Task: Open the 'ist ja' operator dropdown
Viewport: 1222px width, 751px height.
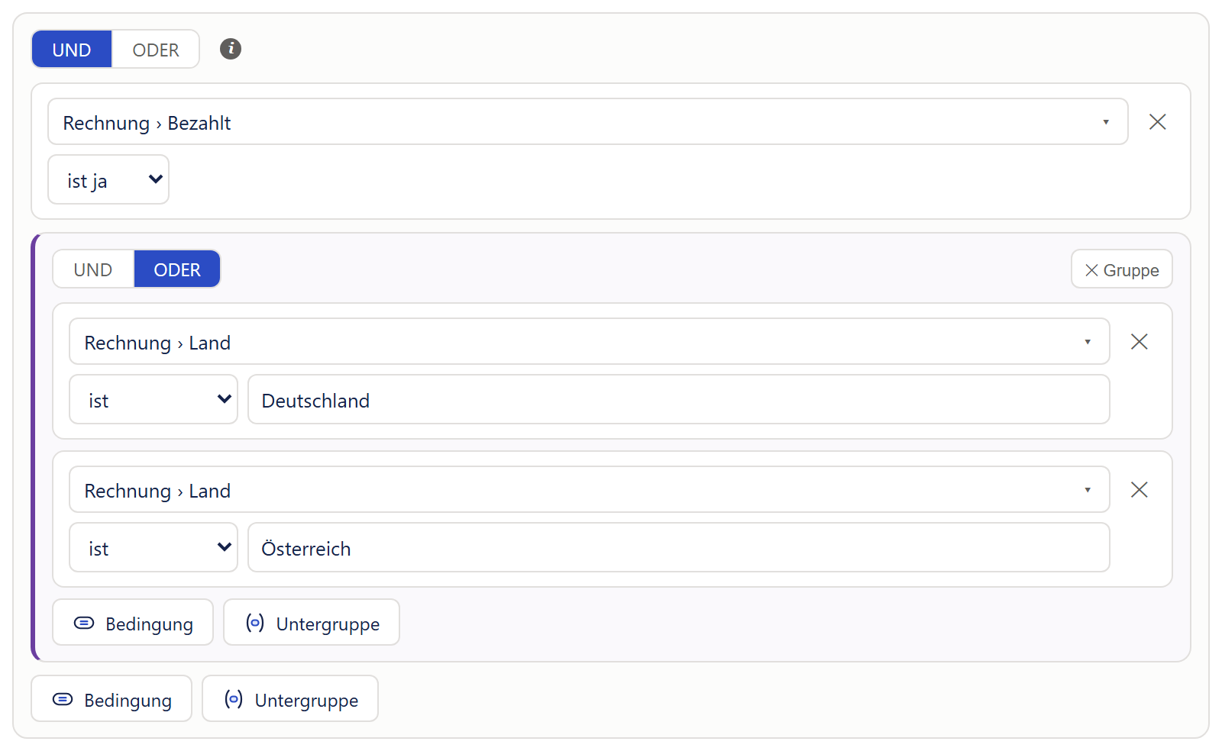Action: (108, 180)
